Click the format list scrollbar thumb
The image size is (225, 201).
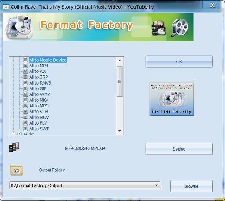point(120,82)
